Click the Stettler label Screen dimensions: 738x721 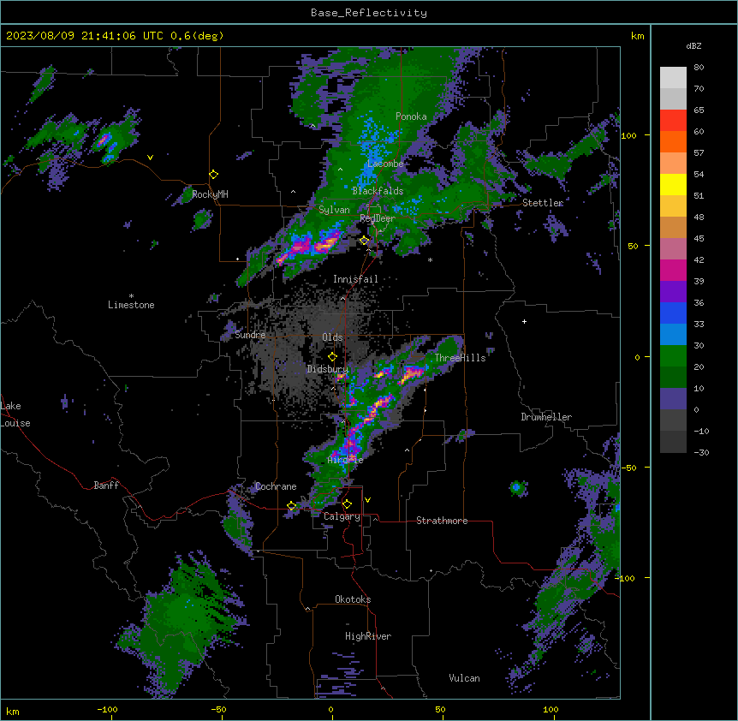pos(543,203)
